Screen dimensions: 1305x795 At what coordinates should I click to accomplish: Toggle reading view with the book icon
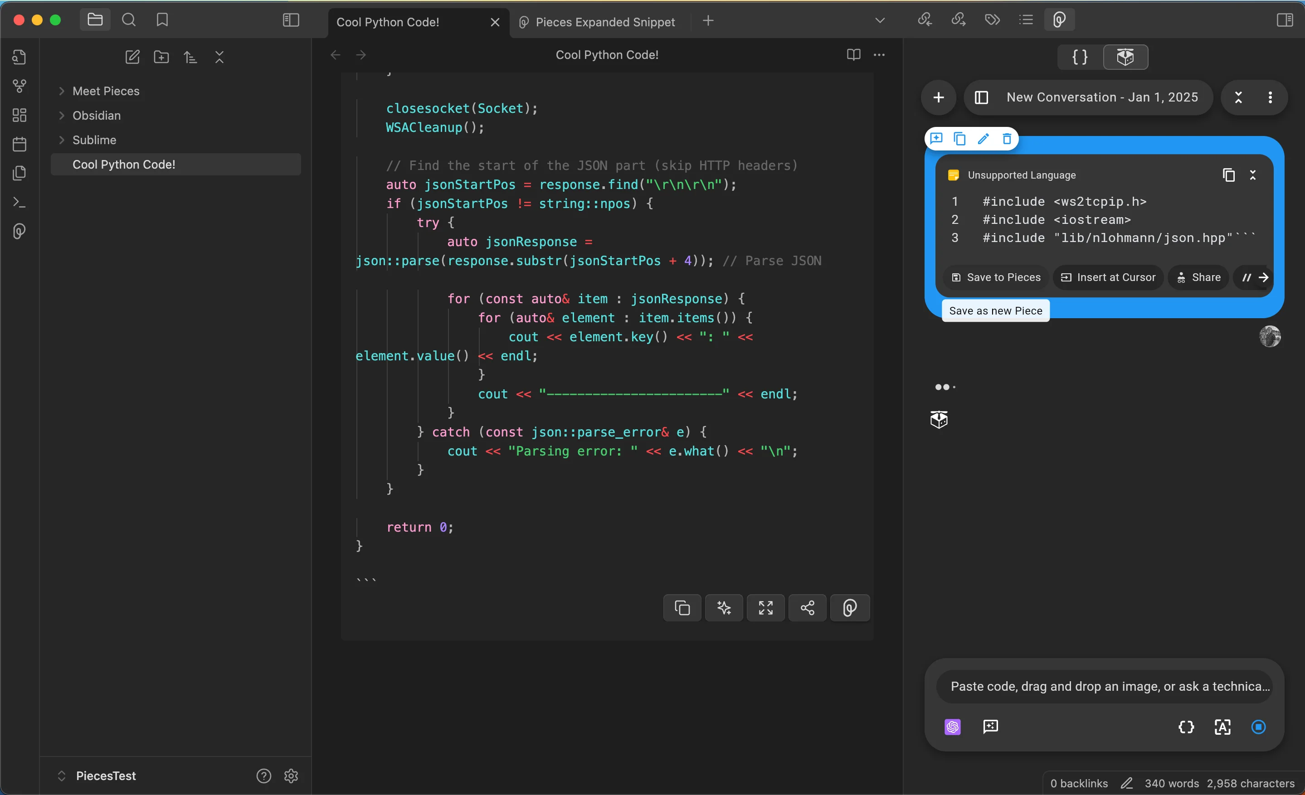pyautogui.click(x=853, y=54)
